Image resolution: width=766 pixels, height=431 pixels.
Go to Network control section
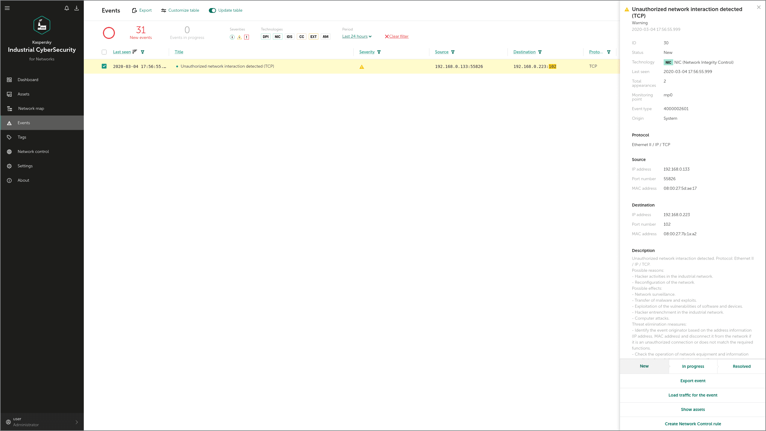[x=33, y=151]
